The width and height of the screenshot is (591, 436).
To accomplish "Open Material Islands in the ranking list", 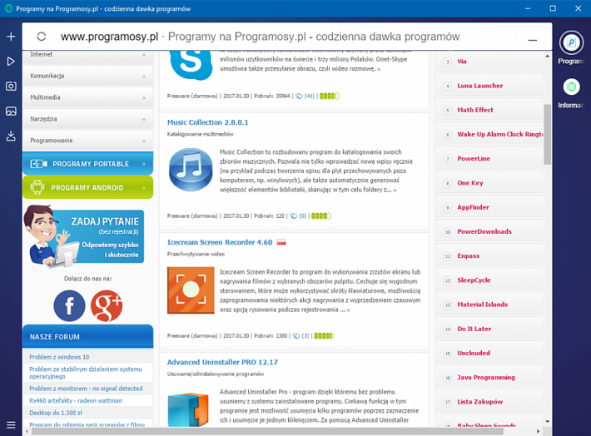I will coord(483,305).
